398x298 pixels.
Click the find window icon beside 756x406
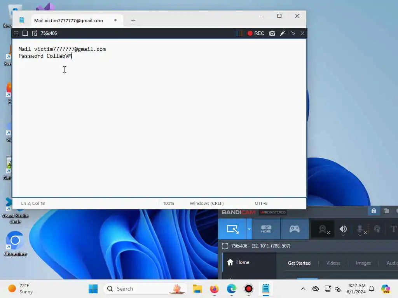point(35,33)
